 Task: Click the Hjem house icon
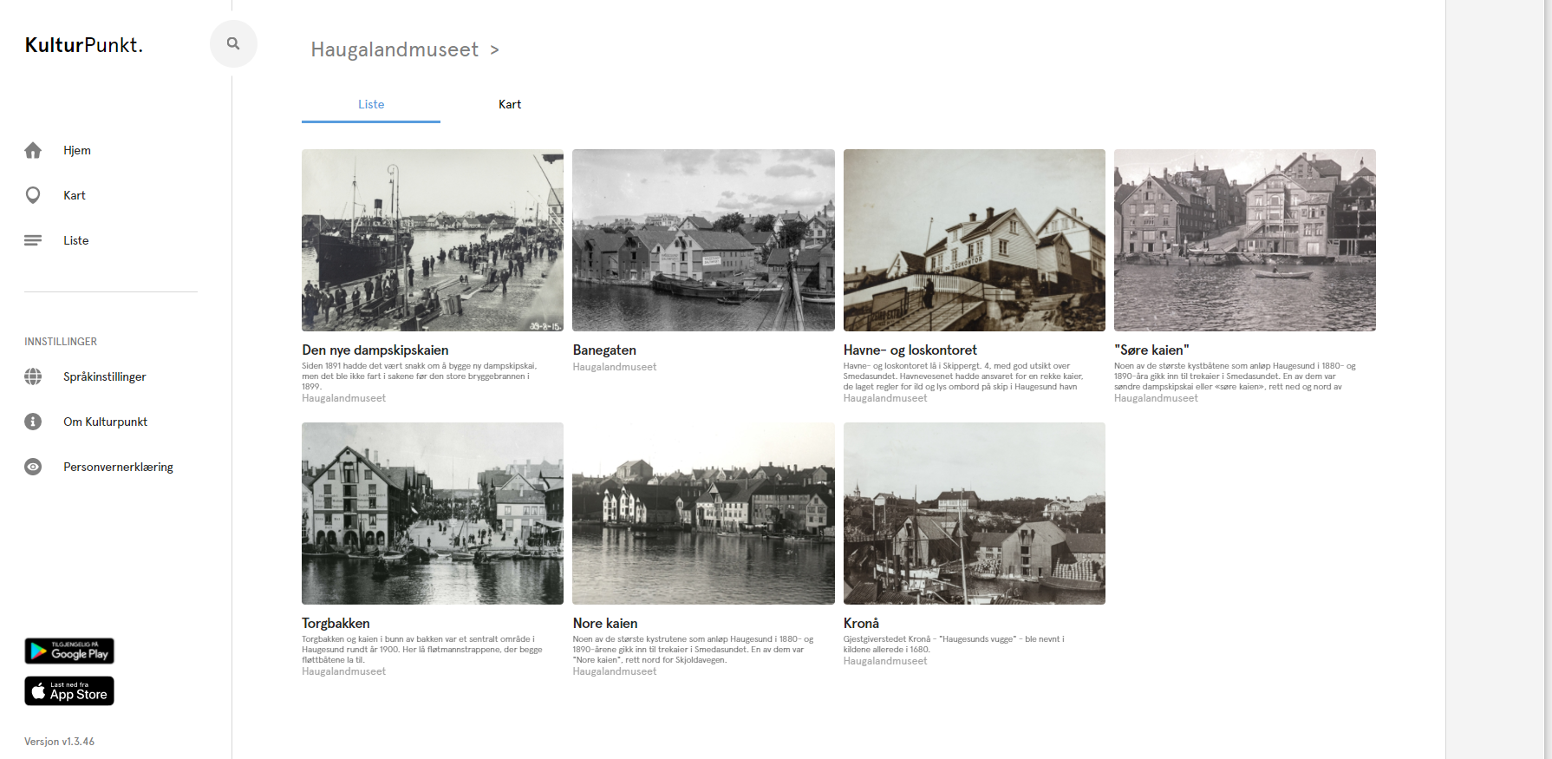point(33,150)
